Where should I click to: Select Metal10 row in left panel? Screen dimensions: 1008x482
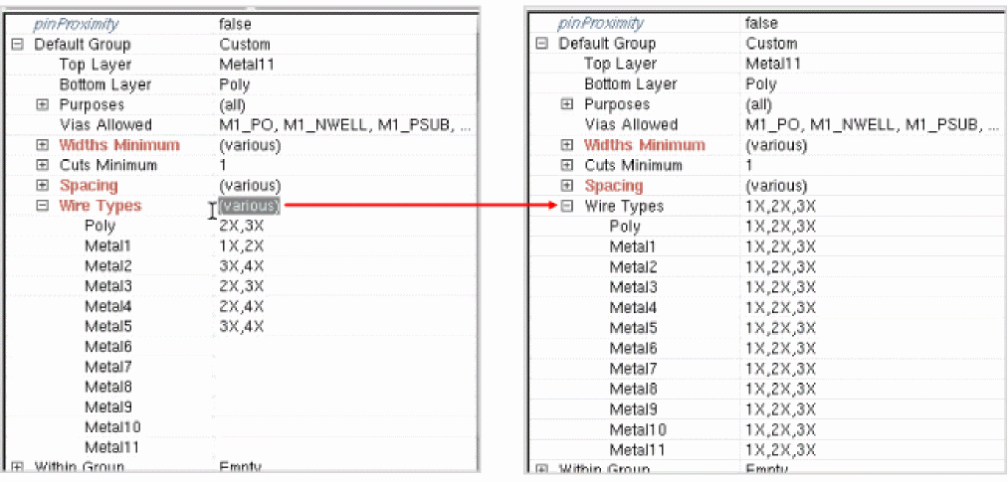[242, 426]
